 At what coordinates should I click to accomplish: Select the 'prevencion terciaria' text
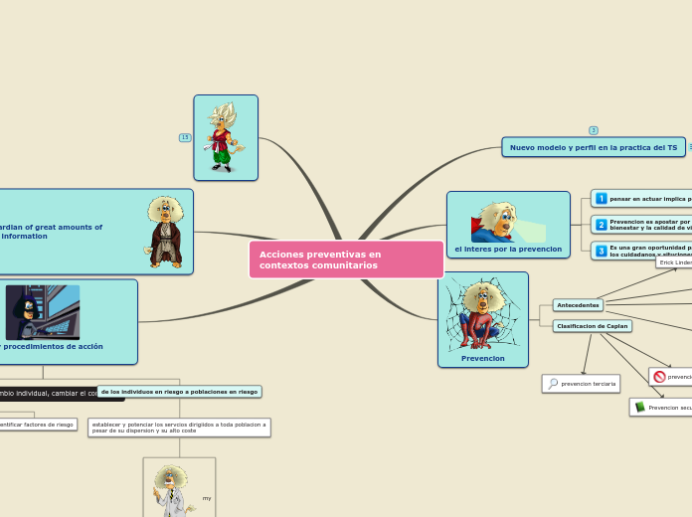pos(589,384)
